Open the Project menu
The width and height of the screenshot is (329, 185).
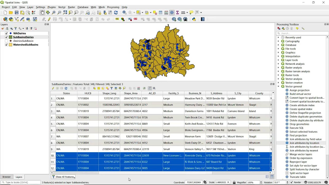[x=6, y=7]
